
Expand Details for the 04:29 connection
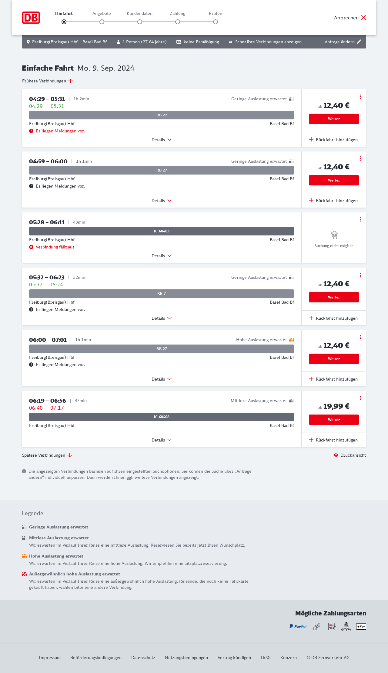(162, 140)
